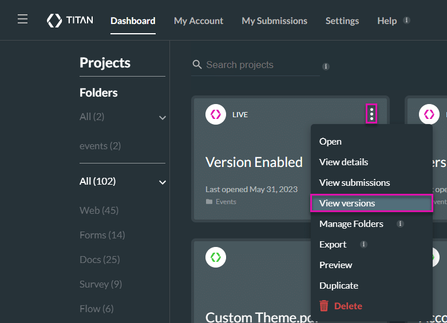Open the events (2) folder
The image size is (447, 323).
point(100,146)
